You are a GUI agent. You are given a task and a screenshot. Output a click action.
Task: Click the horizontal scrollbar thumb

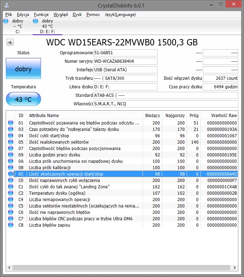coord(121,267)
